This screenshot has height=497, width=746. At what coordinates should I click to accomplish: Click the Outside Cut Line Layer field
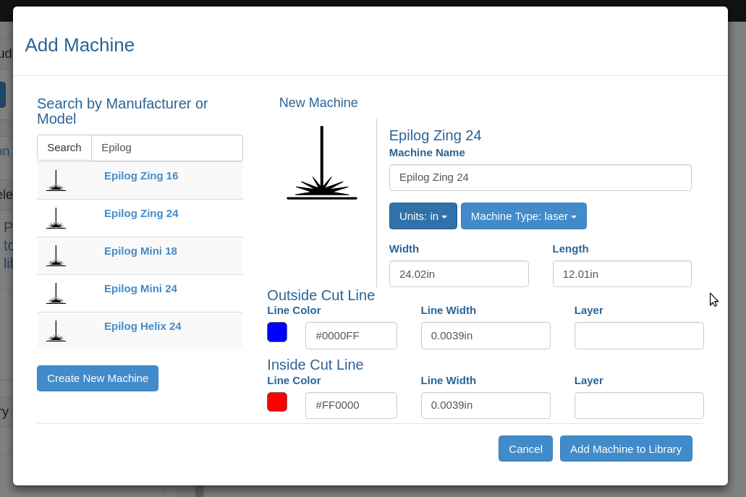[639, 336]
